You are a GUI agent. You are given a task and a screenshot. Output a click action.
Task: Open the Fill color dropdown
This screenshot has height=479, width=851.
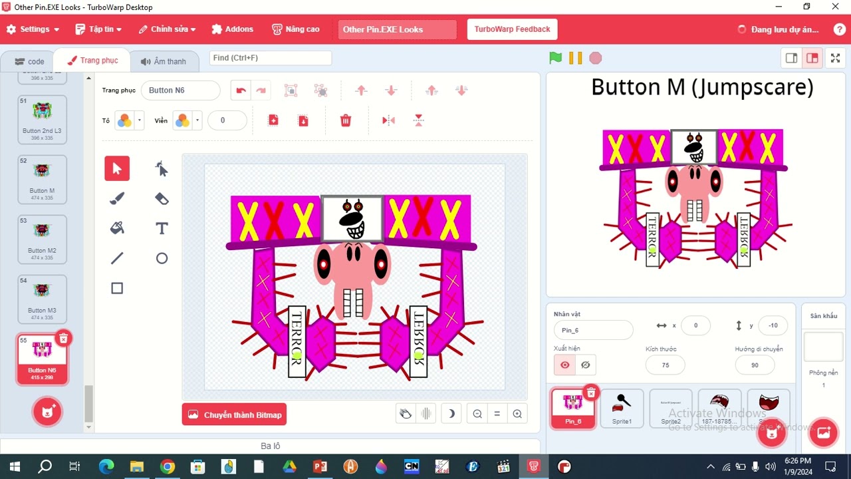coord(129,120)
